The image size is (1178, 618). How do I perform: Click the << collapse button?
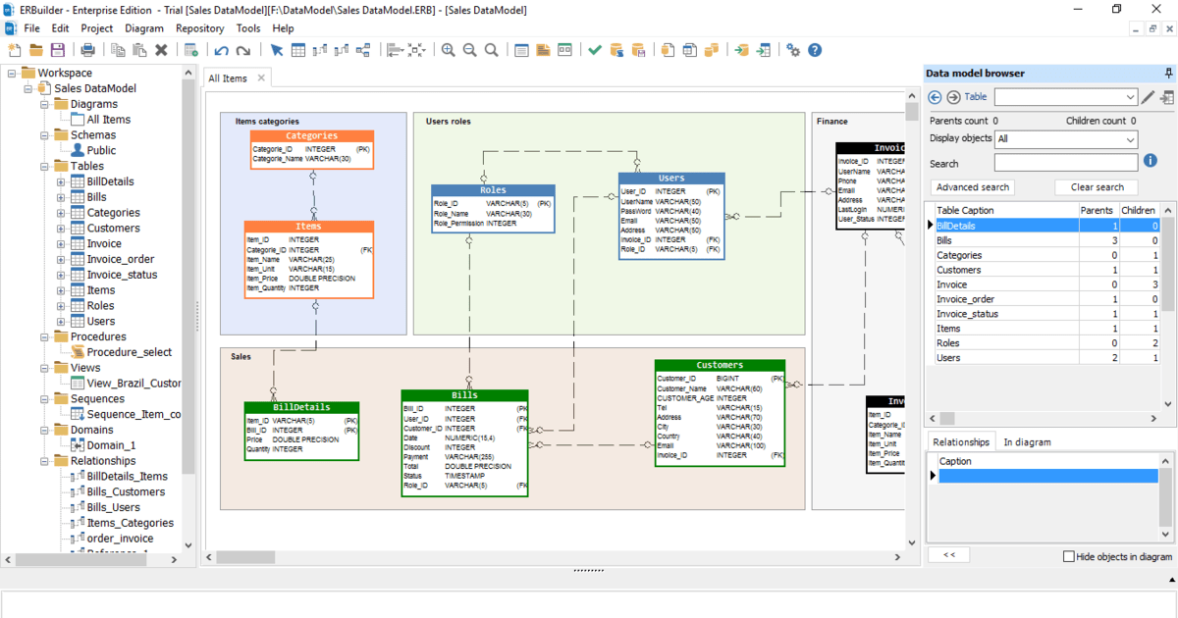coord(949,554)
